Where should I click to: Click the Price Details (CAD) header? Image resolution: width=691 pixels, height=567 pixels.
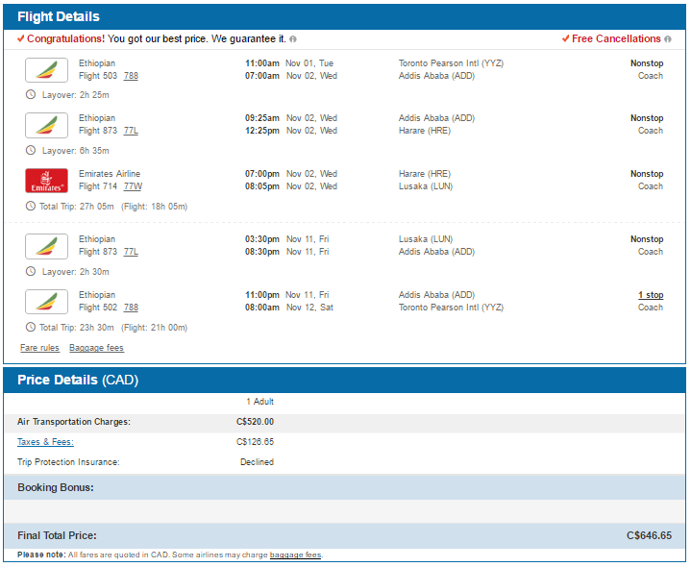pos(78,381)
